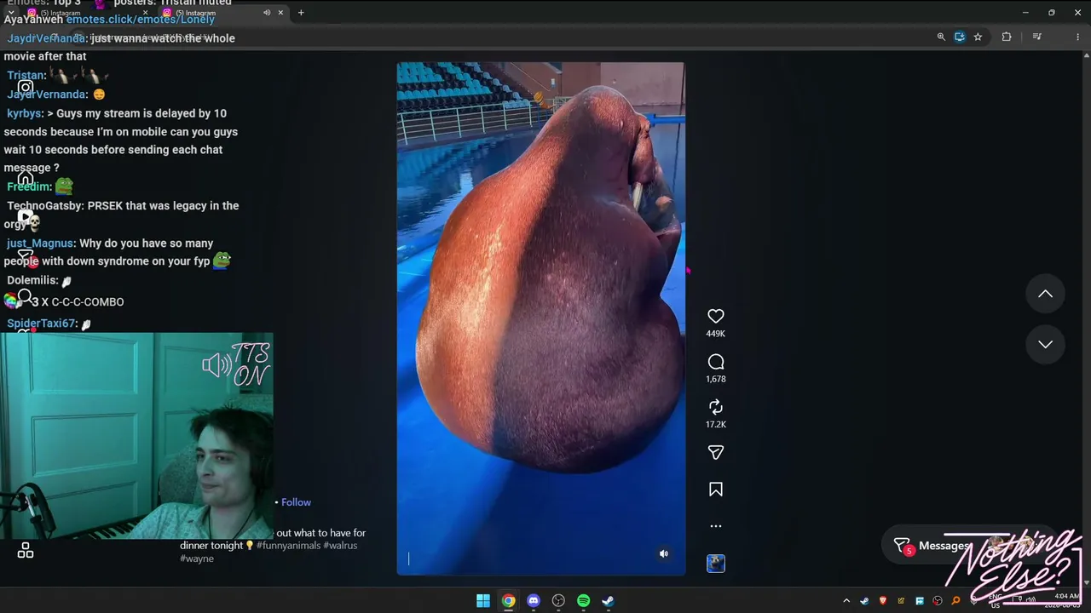Image resolution: width=1091 pixels, height=613 pixels.
Task: Expand the tab search dropdown
Action: (10, 13)
